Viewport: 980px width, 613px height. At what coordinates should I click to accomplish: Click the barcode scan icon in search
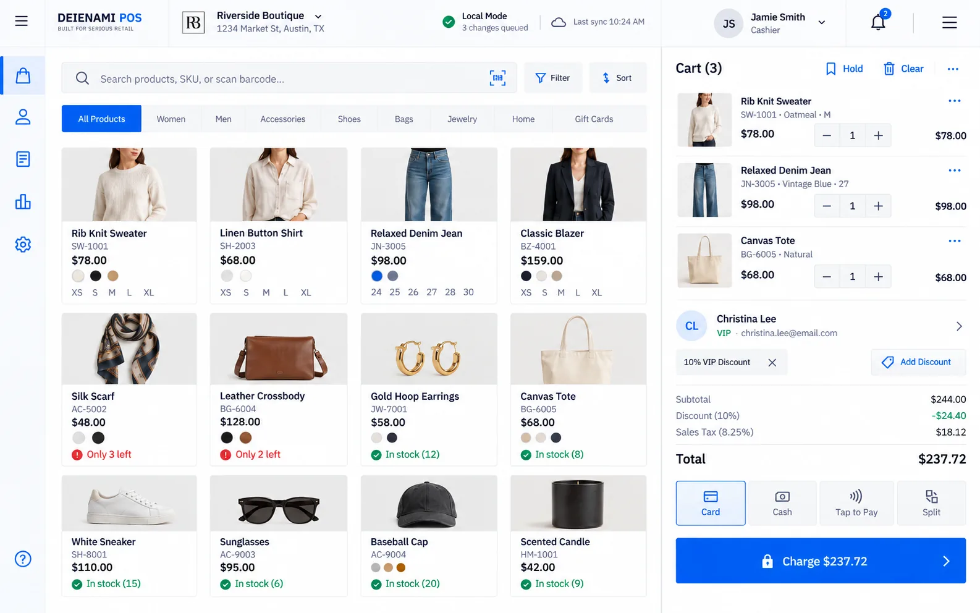(497, 78)
